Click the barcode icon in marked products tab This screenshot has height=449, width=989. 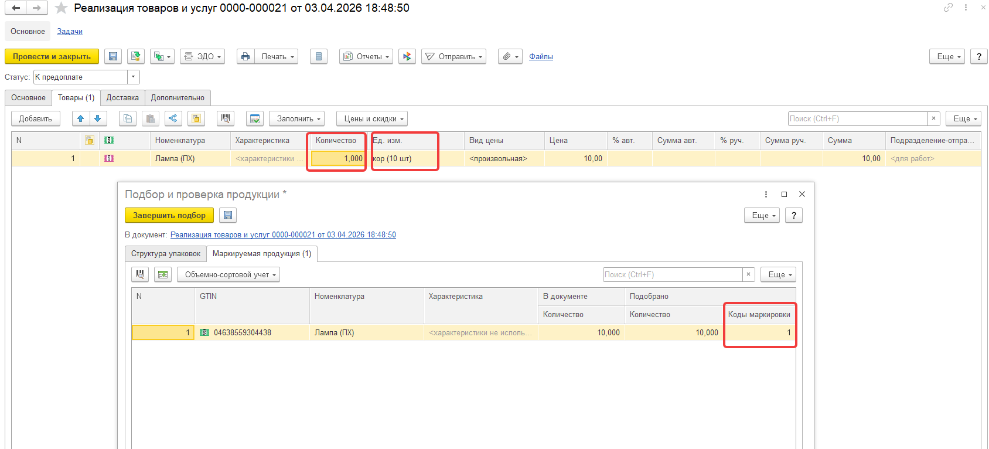pyautogui.click(x=140, y=274)
